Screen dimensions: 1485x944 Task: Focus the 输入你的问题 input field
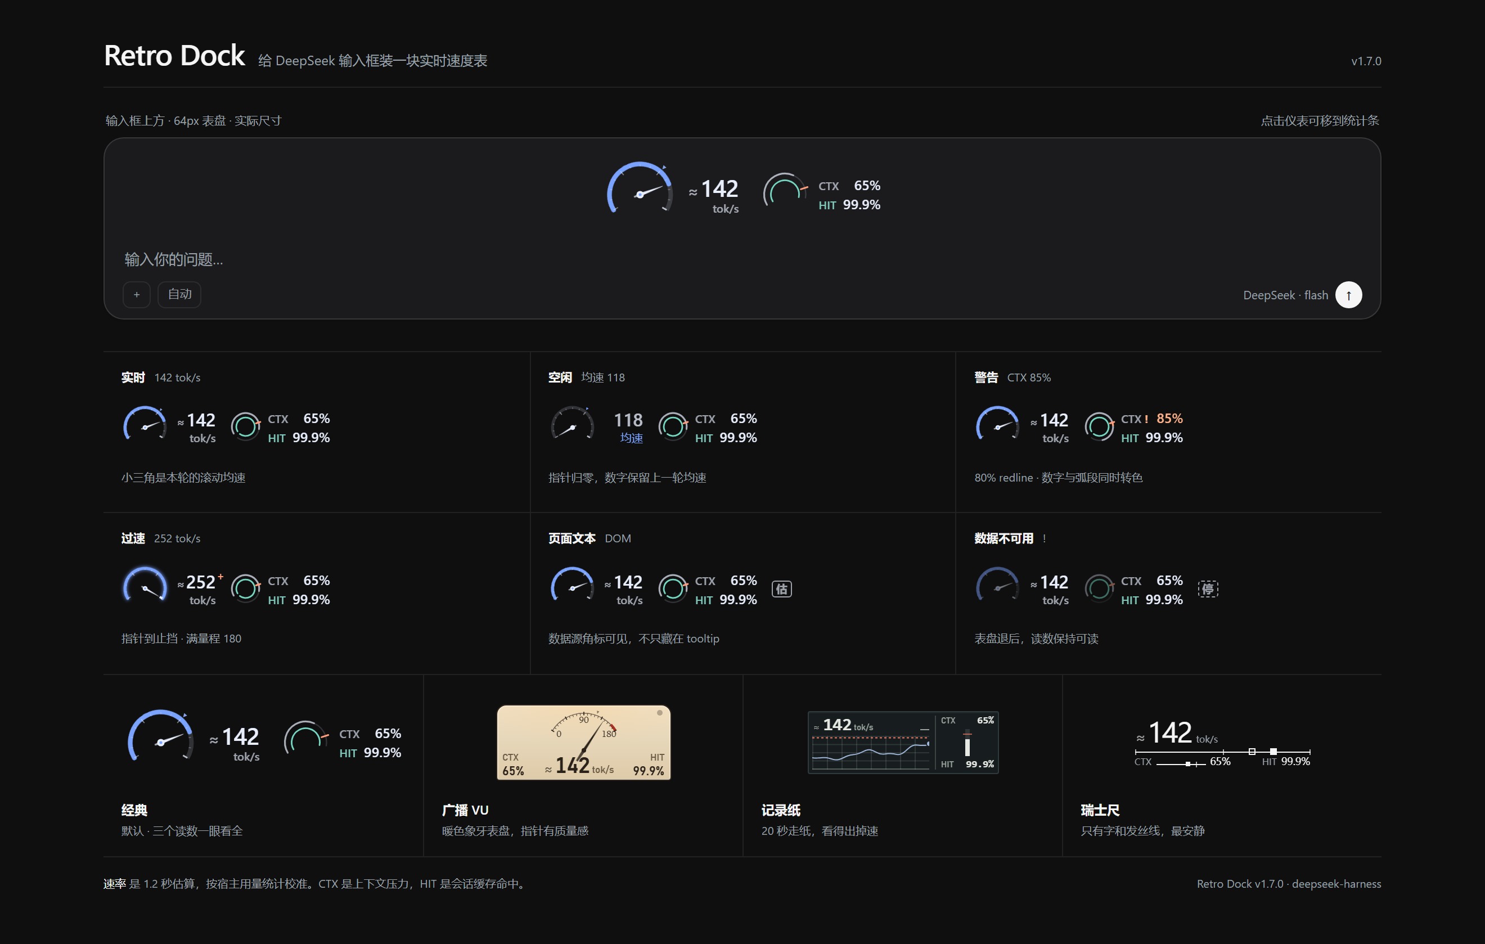pyautogui.click(x=742, y=259)
